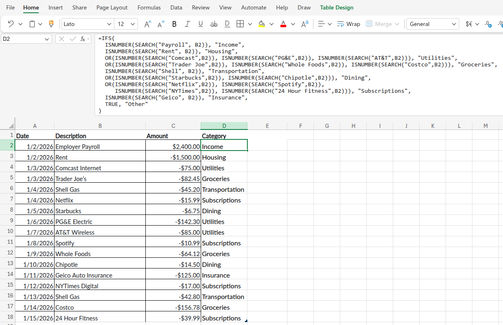Open the Automate tab

coord(254,7)
